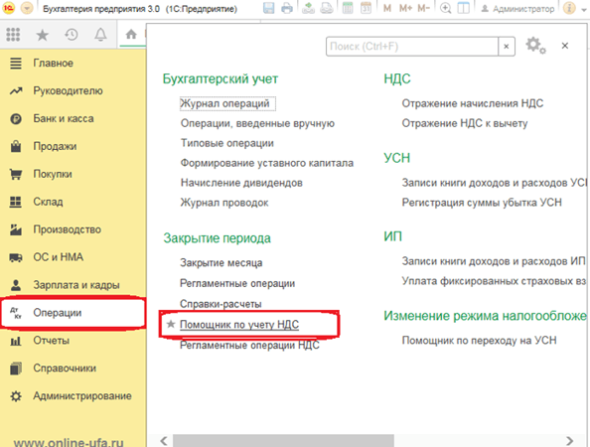Open Помощник по учету НДС
Viewport: 590px width, 447px height.
[x=239, y=325]
